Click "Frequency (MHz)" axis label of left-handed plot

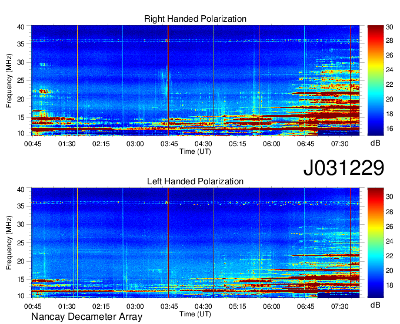(9, 243)
